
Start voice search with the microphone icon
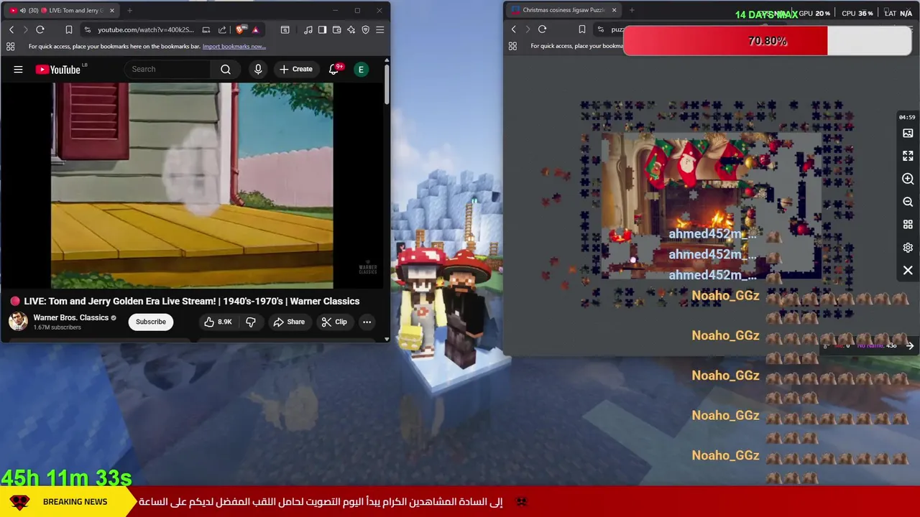pyautogui.click(x=258, y=69)
